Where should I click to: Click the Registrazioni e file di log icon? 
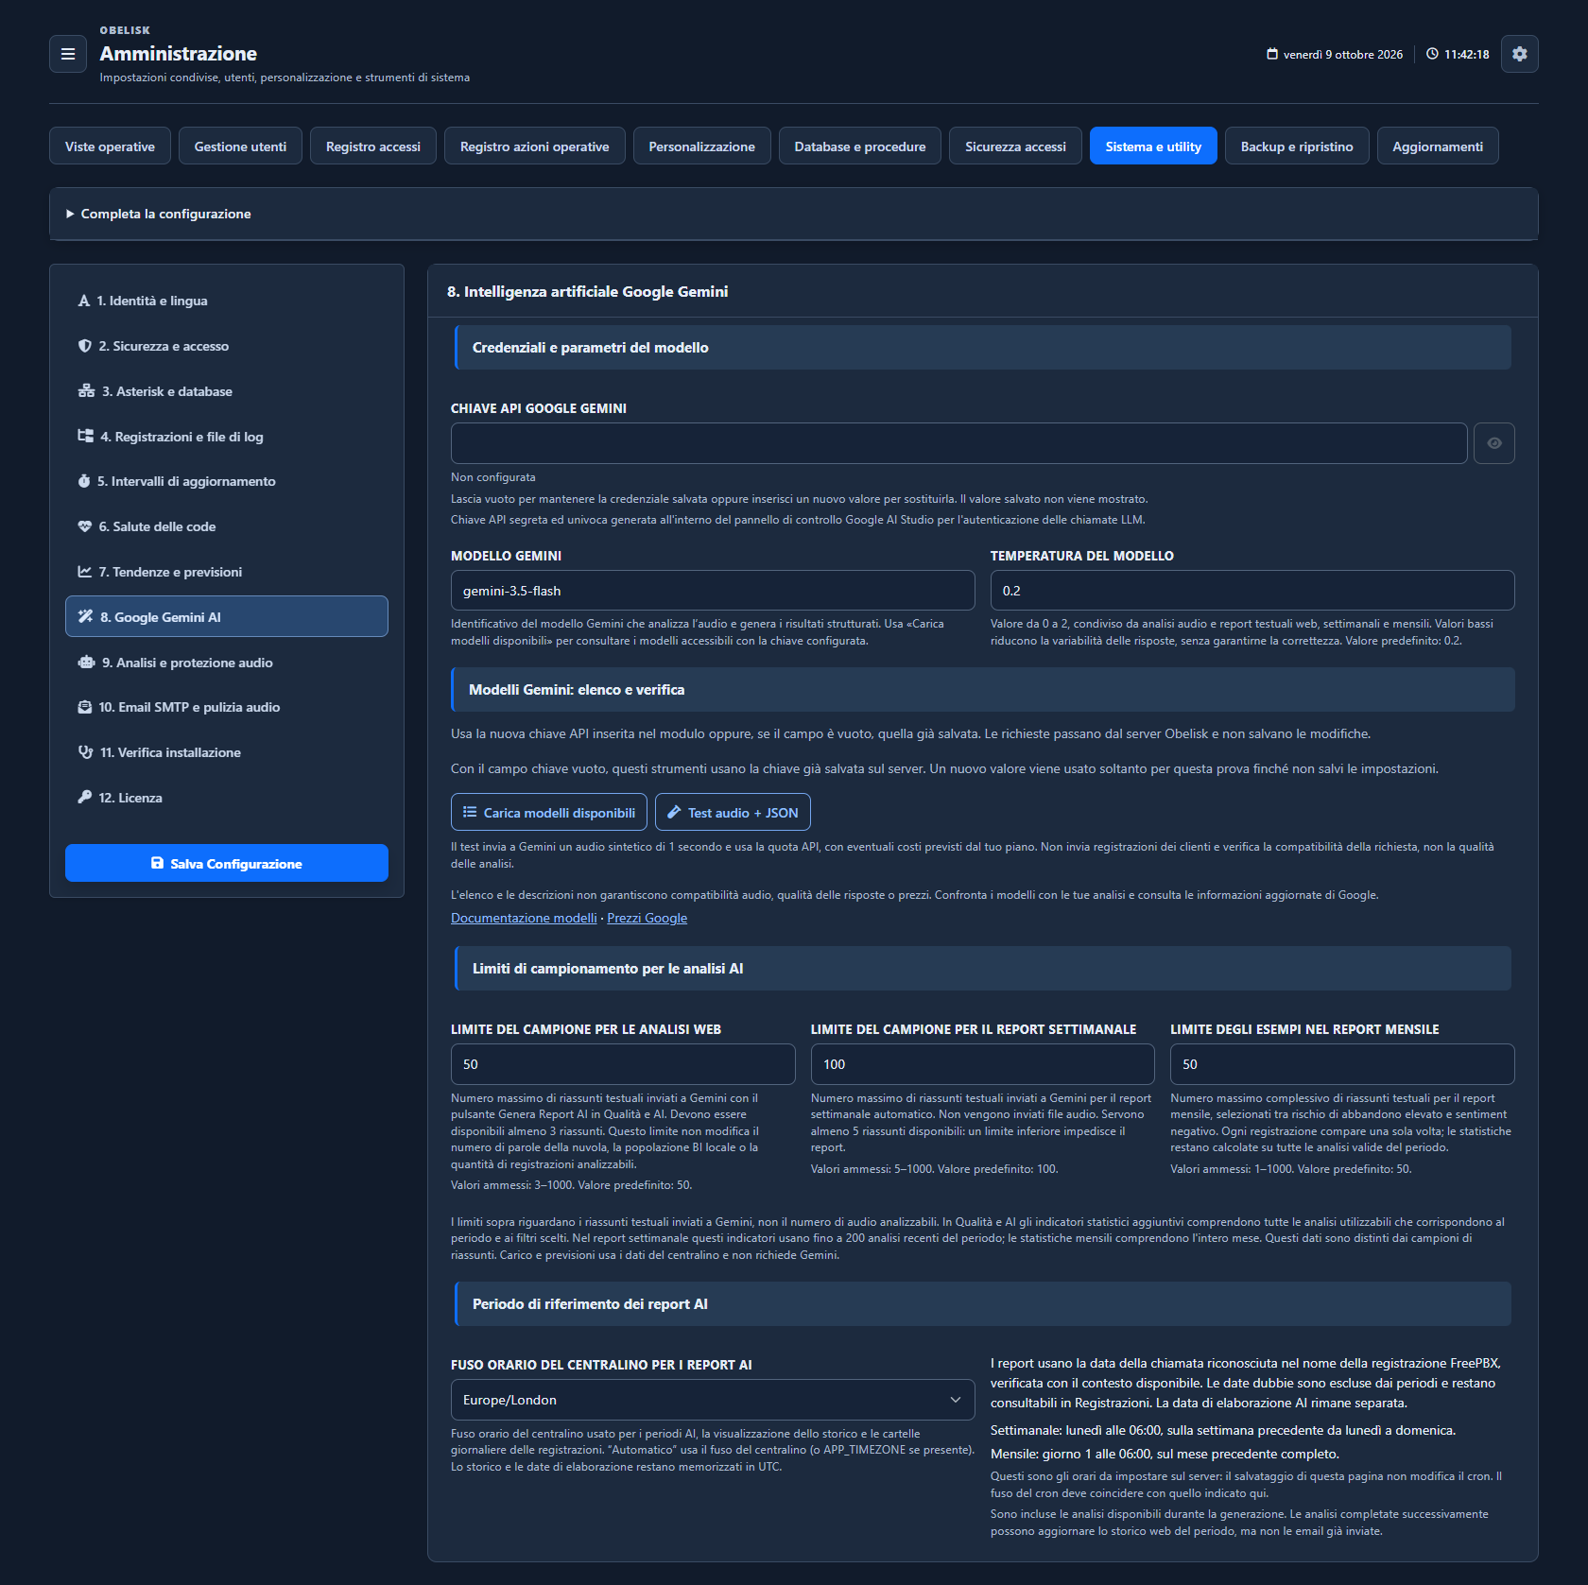click(x=86, y=436)
